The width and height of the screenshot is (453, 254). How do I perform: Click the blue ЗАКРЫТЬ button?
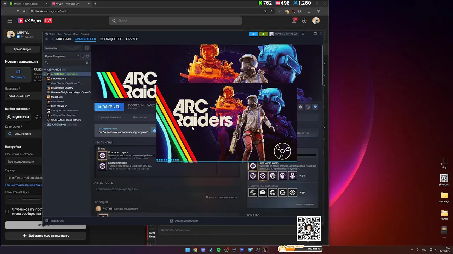click(109, 107)
